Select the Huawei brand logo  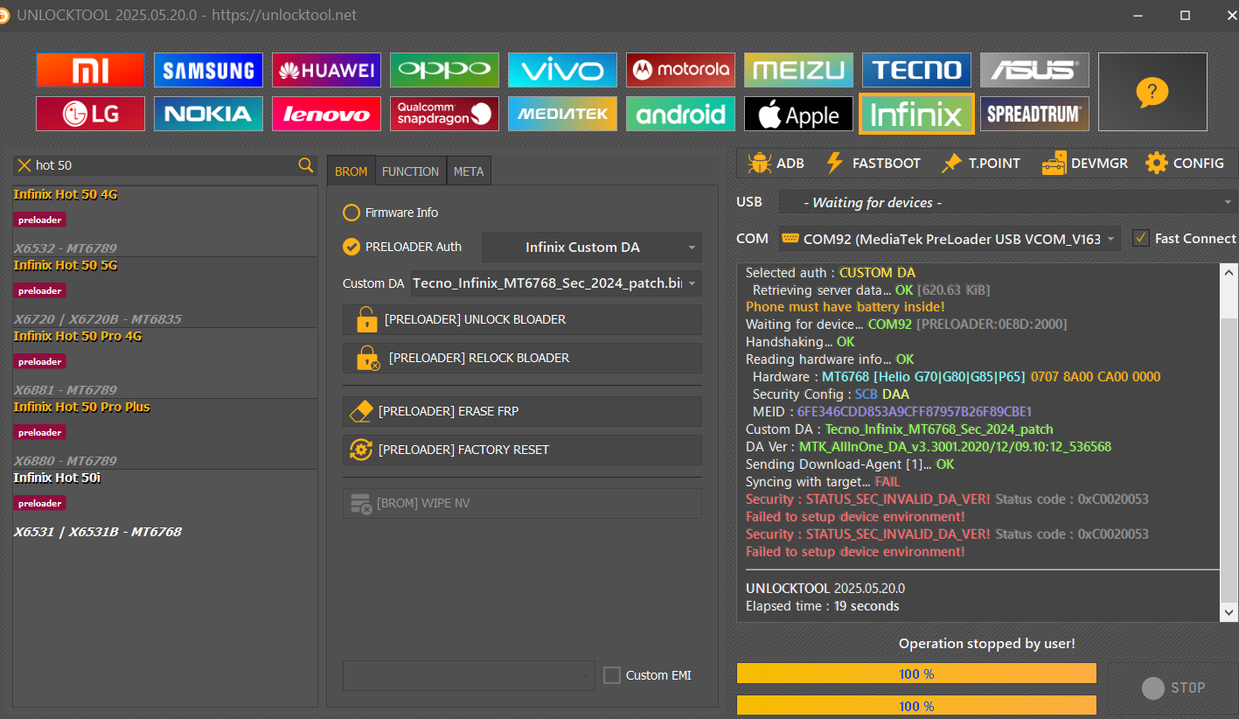(326, 70)
